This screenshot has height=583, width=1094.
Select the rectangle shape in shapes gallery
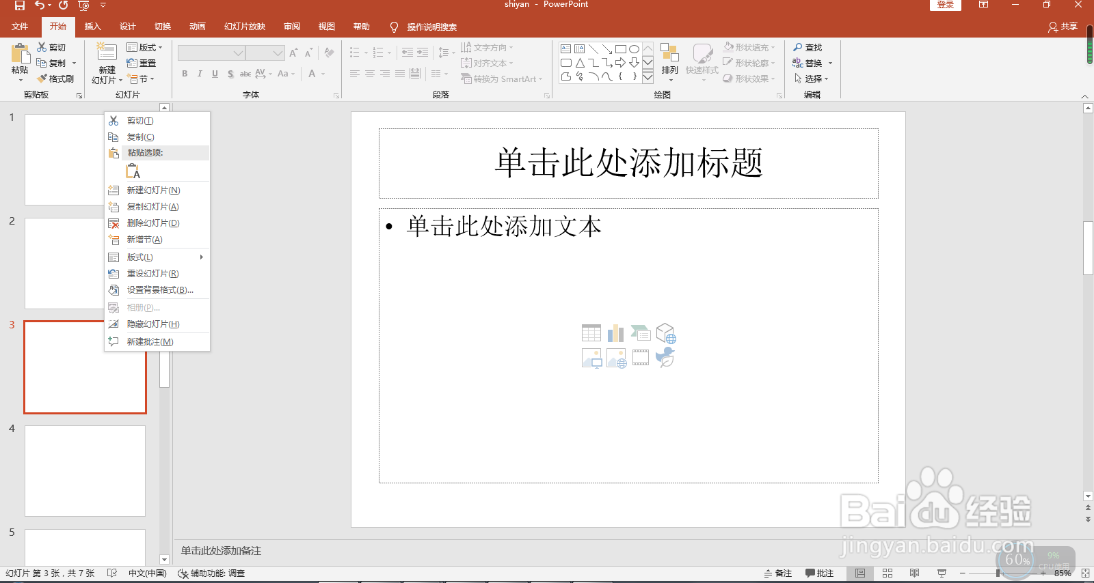pyautogui.click(x=620, y=49)
